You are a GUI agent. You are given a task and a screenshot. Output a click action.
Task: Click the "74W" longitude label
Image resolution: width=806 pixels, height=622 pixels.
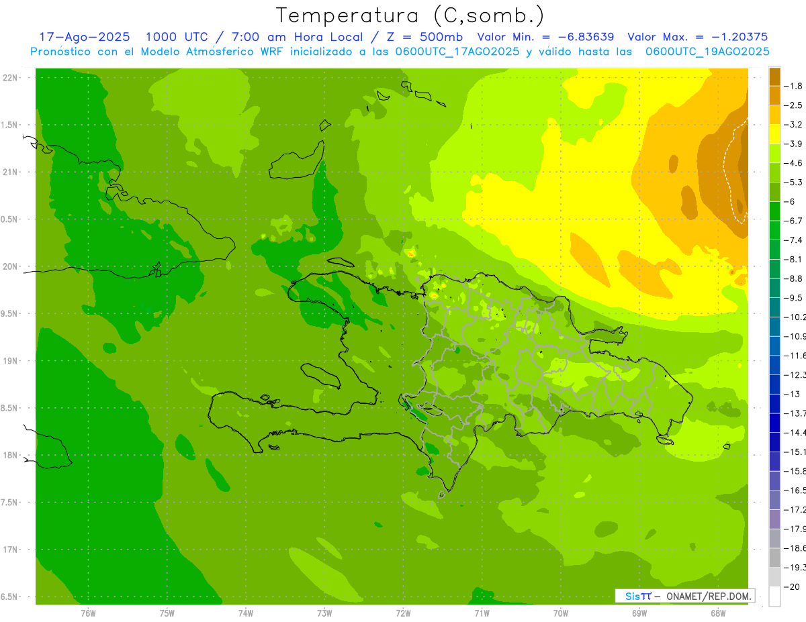pos(246,613)
